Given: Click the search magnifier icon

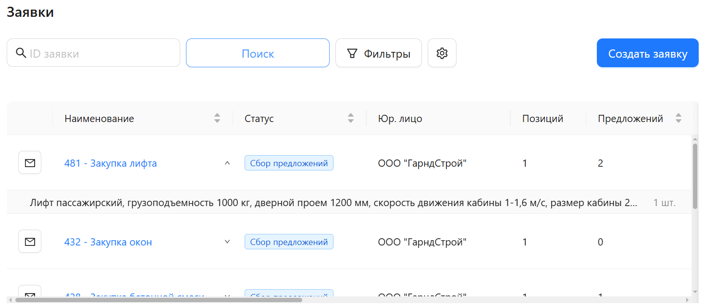Looking at the screenshot, I should click(x=21, y=53).
